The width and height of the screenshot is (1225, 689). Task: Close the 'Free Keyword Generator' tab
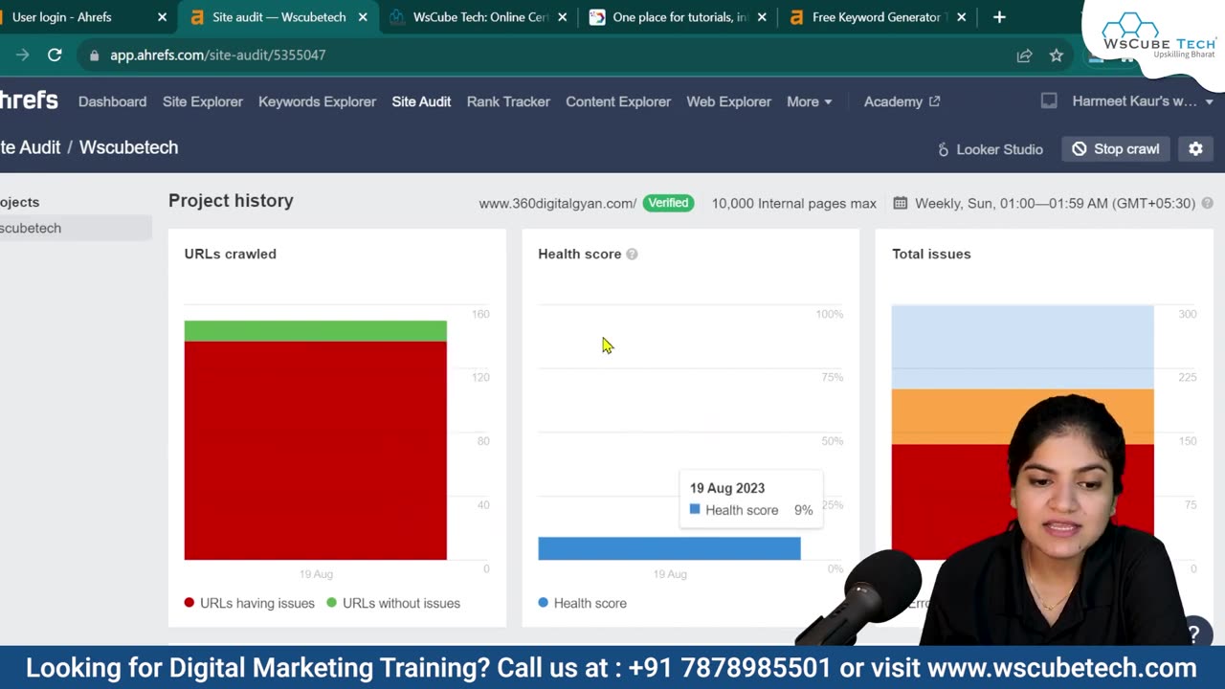coord(961,17)
